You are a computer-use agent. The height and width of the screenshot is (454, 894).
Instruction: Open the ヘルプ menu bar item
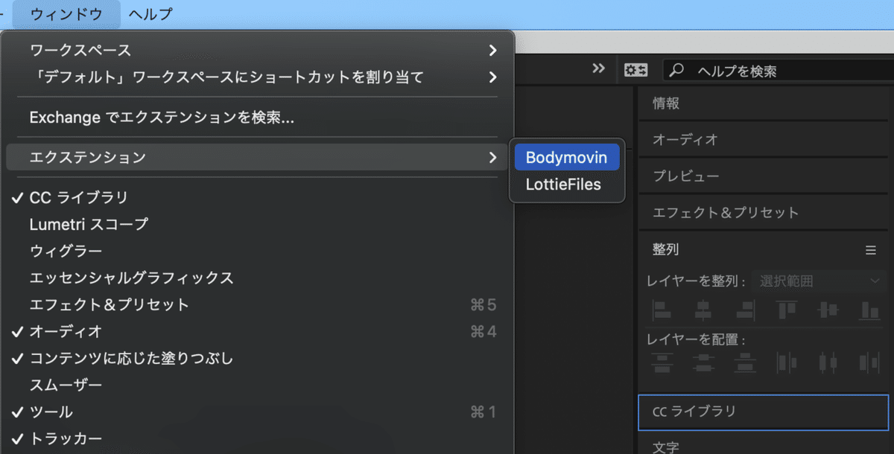click(150, 13)
